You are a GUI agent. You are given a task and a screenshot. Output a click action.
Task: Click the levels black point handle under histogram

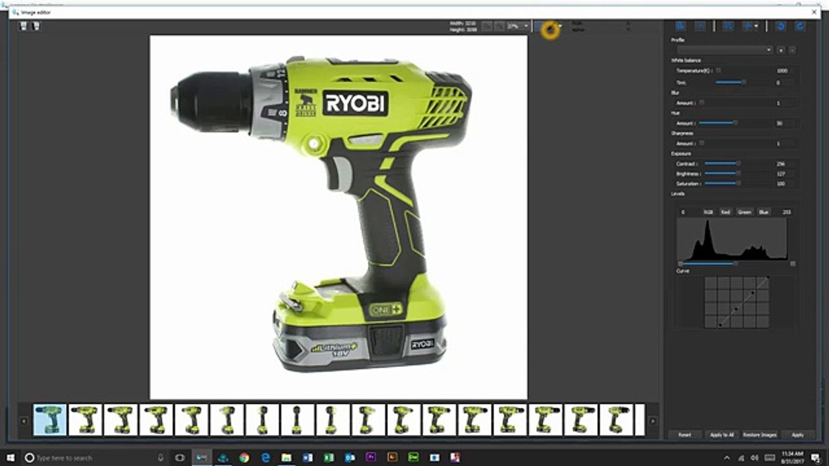pos(680,263)
